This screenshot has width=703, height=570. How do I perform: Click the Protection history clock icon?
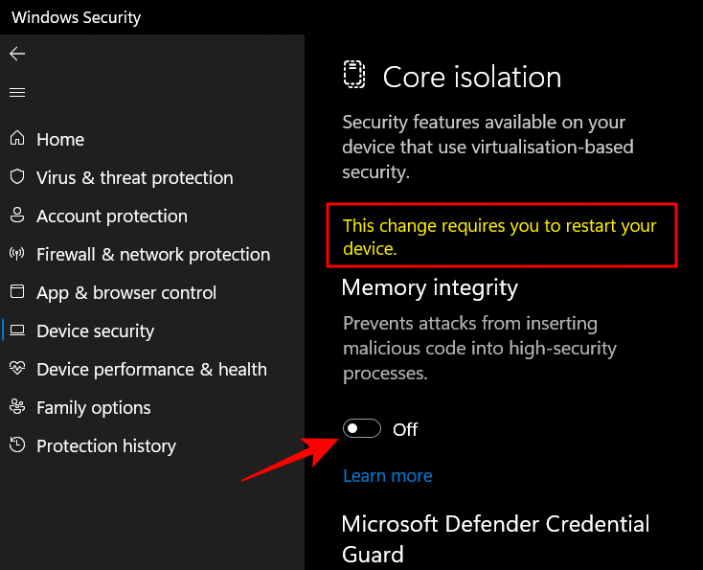[x=16, y=445]
